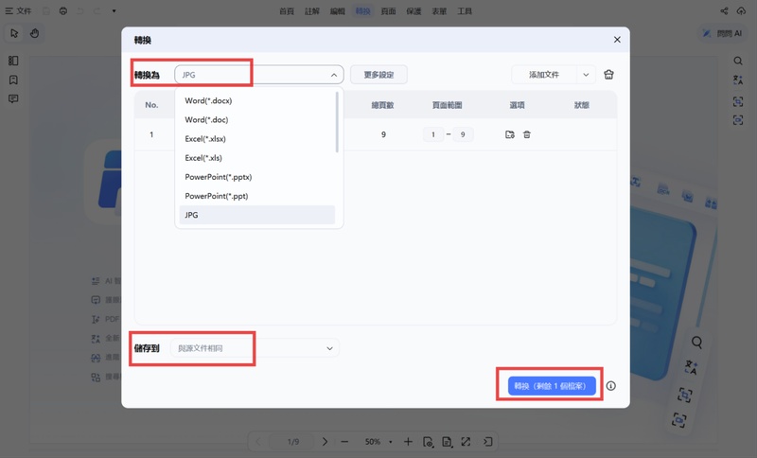Switch to the 頁面 tab
Screen dimensions: 757x458
pos(388,11)
